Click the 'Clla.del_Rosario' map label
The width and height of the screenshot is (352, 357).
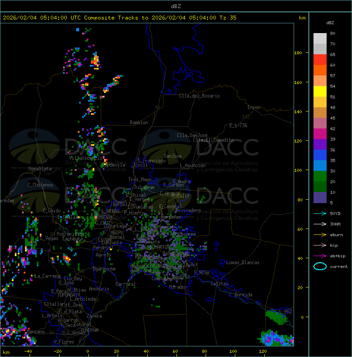tap(199, 96)
